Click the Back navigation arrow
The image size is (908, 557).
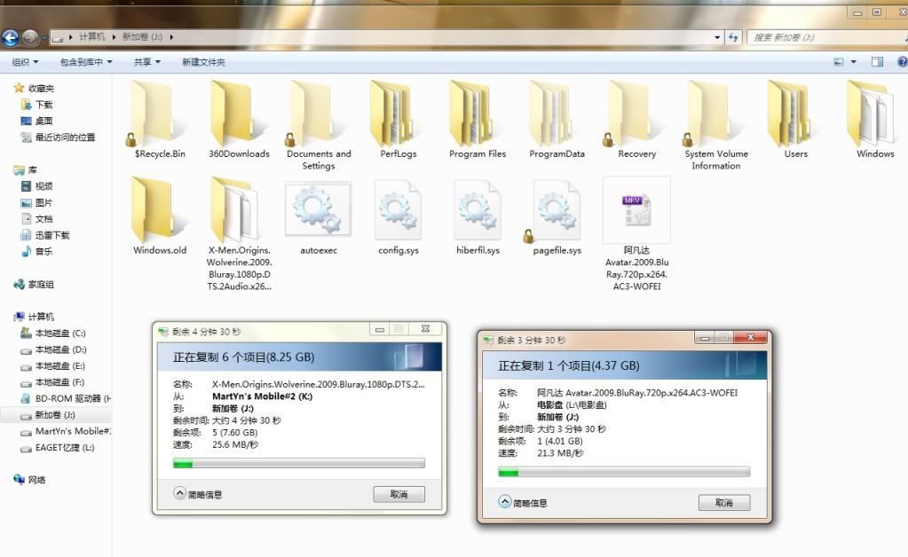[x=10, y=37]
